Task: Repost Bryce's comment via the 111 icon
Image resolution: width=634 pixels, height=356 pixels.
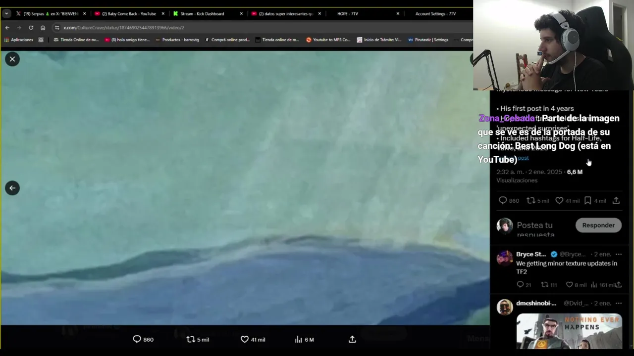Action: click(x=549, y=284)
